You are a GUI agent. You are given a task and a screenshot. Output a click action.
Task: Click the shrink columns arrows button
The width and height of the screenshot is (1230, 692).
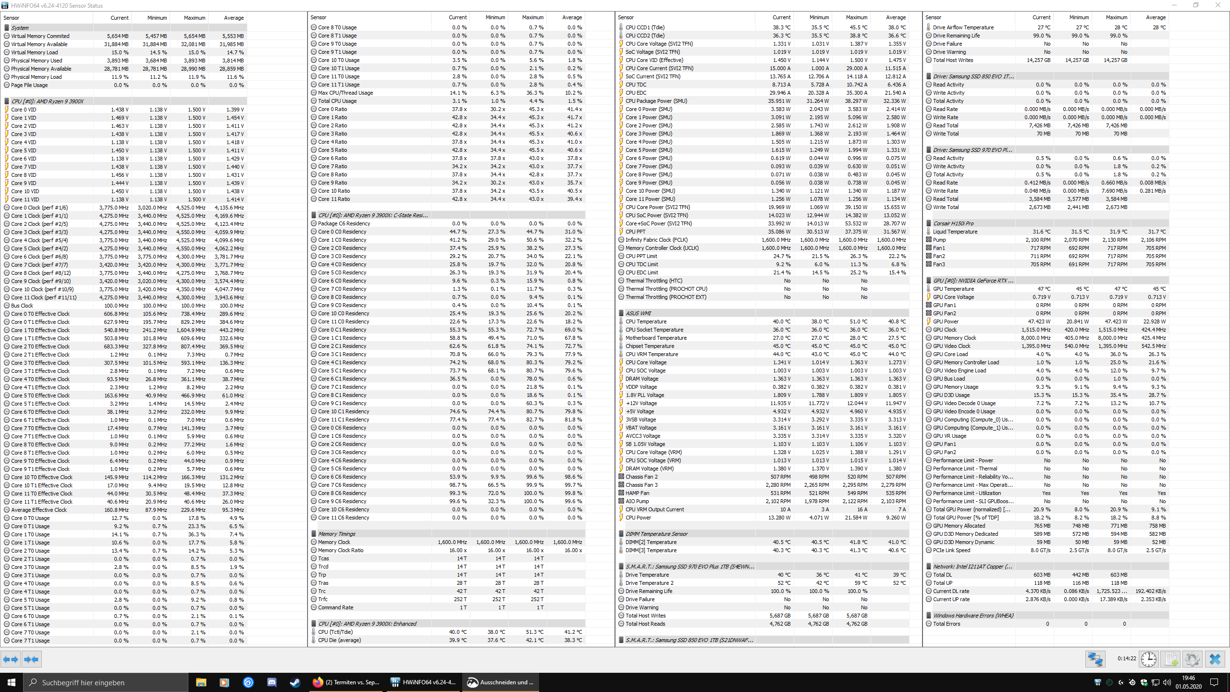coord(31,659)
